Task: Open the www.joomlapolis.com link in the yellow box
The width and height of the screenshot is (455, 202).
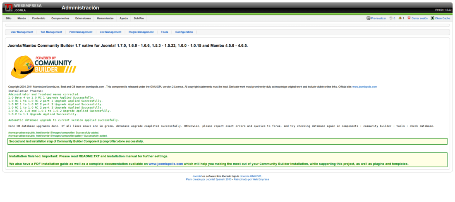Action: tap(166, 164)
